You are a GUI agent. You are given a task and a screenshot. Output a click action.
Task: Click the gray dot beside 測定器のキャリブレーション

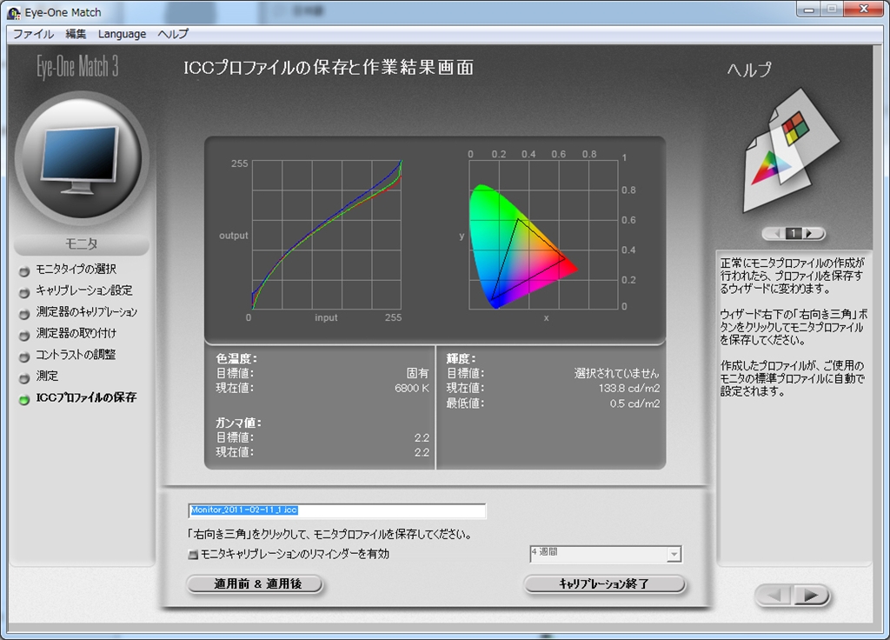click(x=23, y=314)
